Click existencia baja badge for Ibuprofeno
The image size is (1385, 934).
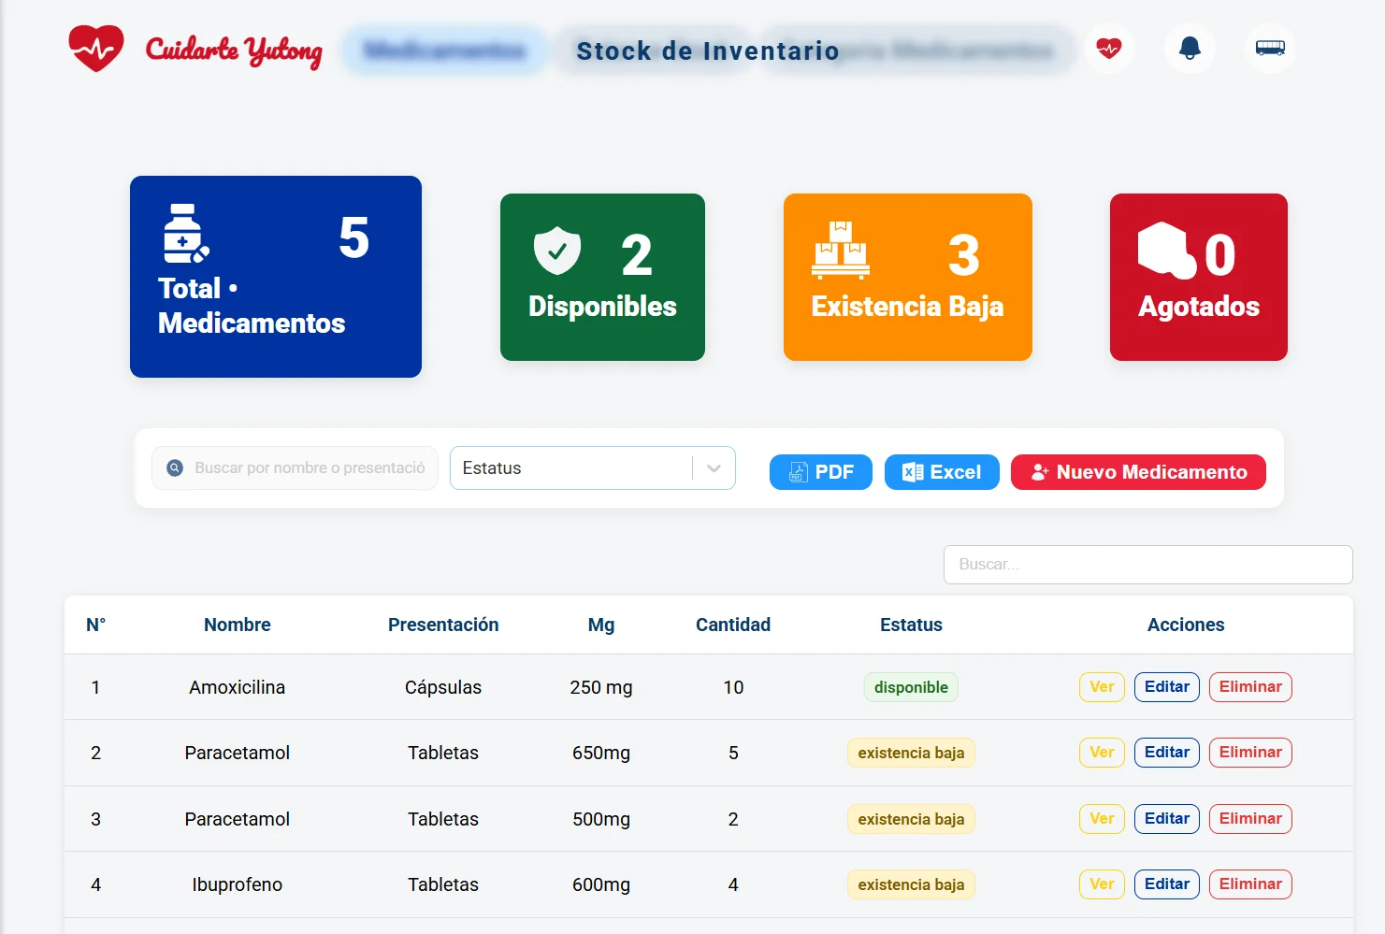911,884
